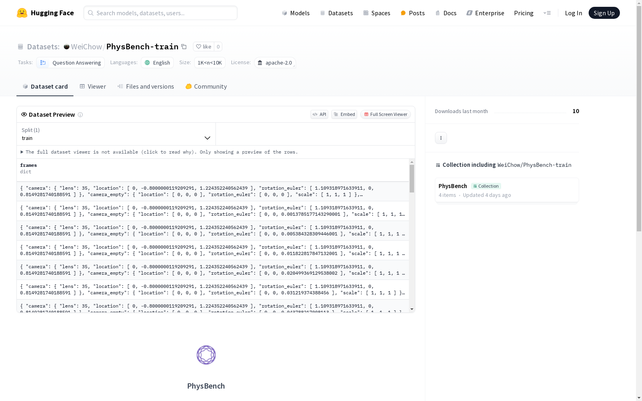
Task: Click the Datasets breadcrumb label
Action: [43, 47]
